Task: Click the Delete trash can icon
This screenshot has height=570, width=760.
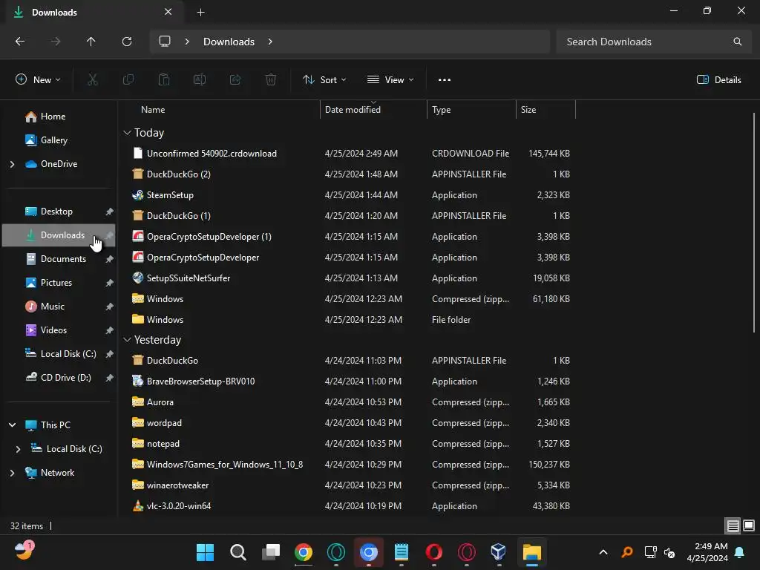Action: 271,80
